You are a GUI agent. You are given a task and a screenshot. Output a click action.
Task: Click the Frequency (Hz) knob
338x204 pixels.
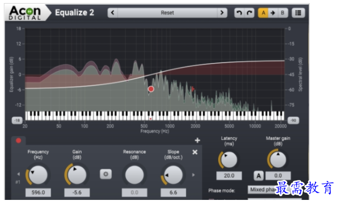38,175
